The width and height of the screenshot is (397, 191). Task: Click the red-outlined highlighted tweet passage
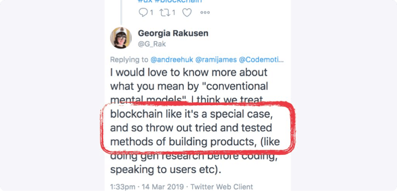(x=195, y=128)
